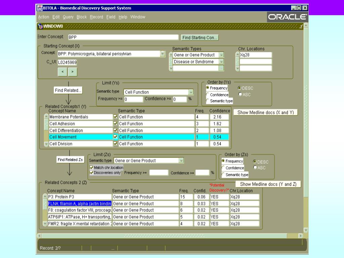Click the Limit (Ys) Confidence >= field

coord(180,99)
